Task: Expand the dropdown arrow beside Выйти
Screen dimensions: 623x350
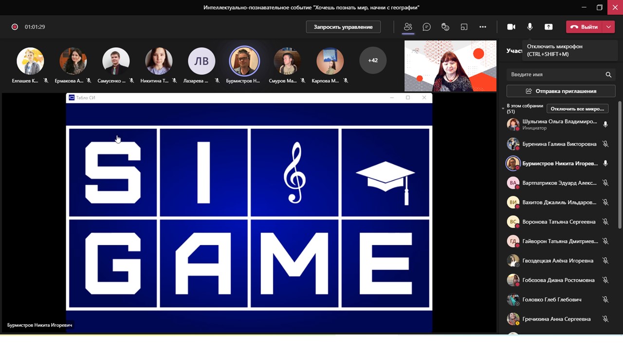Action: [x=608, y=27]
